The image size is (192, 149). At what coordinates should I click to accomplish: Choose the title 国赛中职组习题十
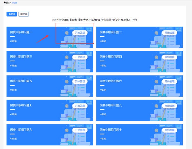(111, 130)
